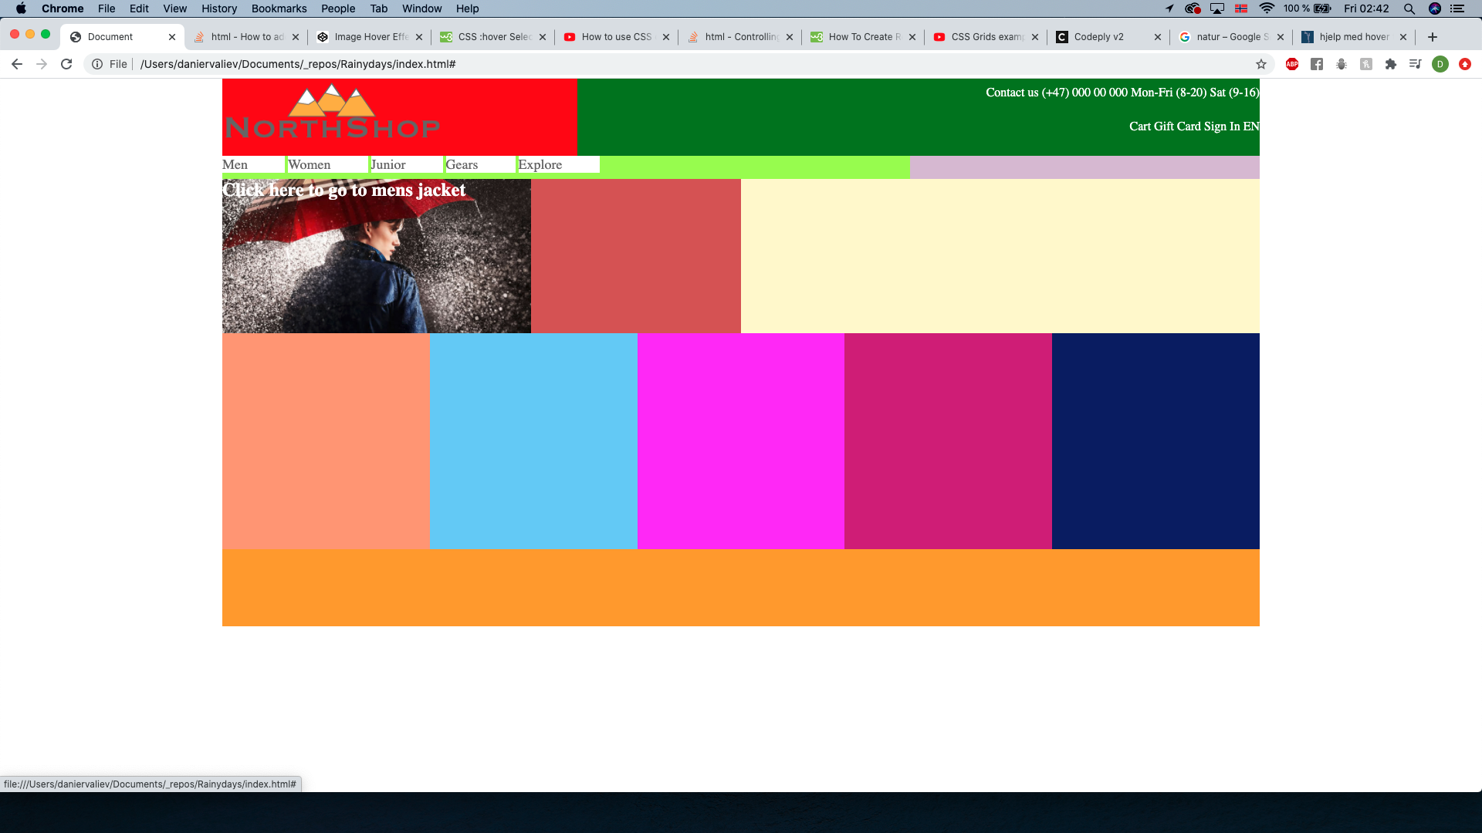Click the browser Back arrow
The height and width of the screenshot is (833, 1482).
coord(16,64)
